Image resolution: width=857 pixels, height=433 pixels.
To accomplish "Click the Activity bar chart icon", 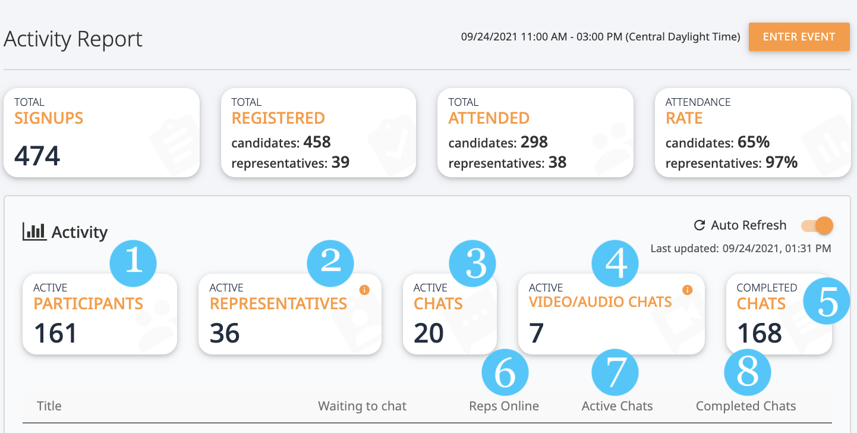I will pos(34,231).
